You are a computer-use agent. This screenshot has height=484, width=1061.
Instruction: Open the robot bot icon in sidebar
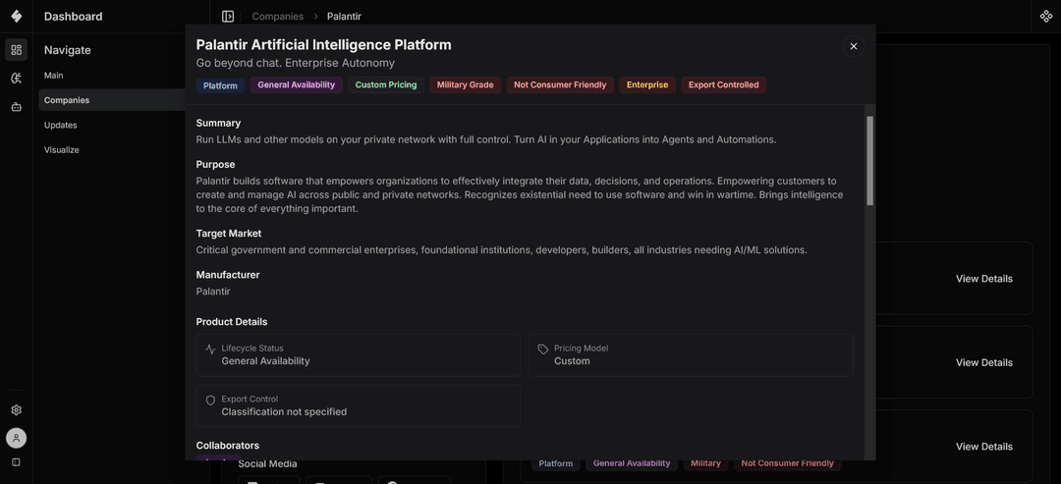[17, 107]
